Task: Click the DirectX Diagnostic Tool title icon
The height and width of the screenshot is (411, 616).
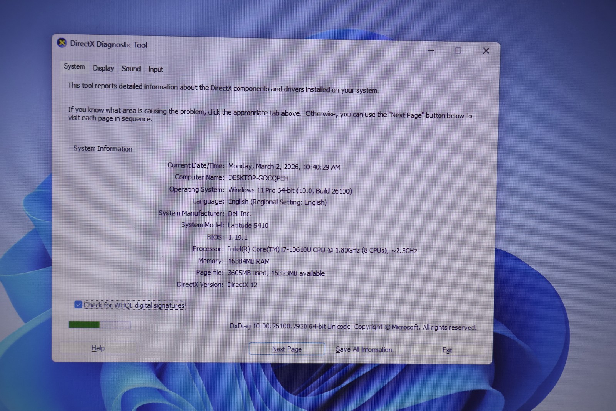Action: 62,42
